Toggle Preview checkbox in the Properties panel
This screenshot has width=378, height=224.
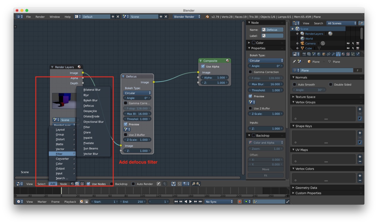[x=250, y=96]
